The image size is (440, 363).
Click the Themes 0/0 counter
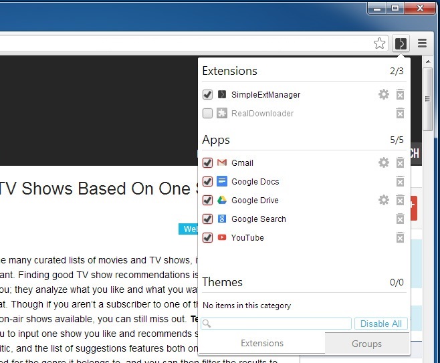coord(397,282)
